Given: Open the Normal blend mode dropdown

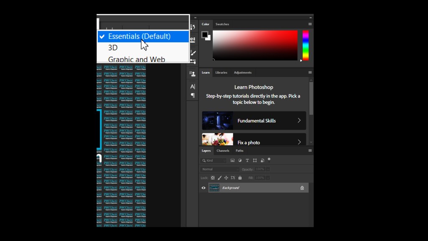Looking at the screenshot, I should pyautogui.click(x=220, y=169).
